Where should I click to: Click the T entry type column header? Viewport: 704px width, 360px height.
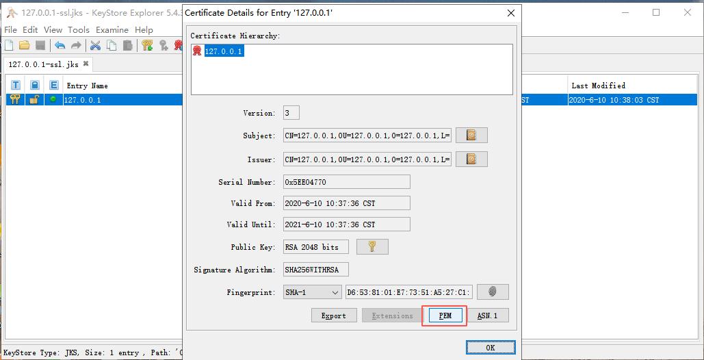16,86
